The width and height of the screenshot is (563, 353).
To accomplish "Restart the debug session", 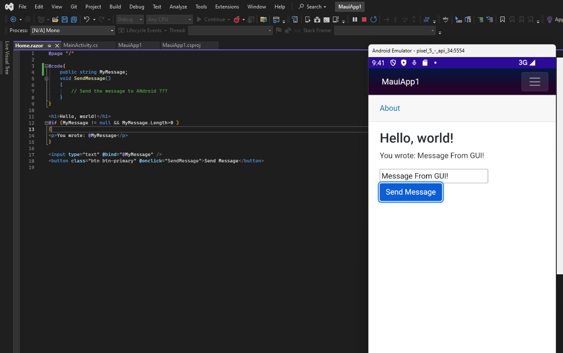I will 374,19.
